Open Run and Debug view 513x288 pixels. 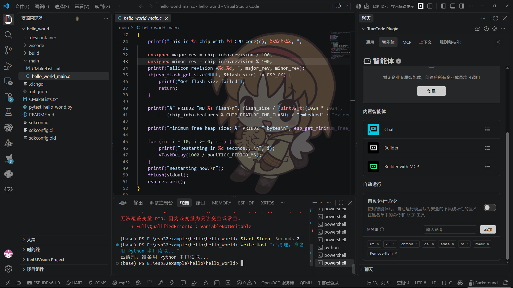point(8,66)
